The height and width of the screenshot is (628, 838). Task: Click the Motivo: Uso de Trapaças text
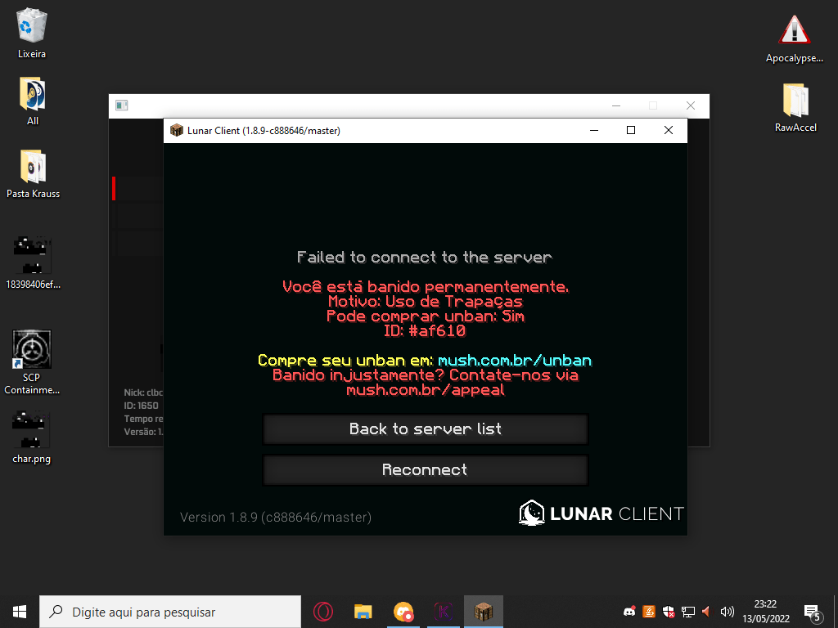point(425,301)
